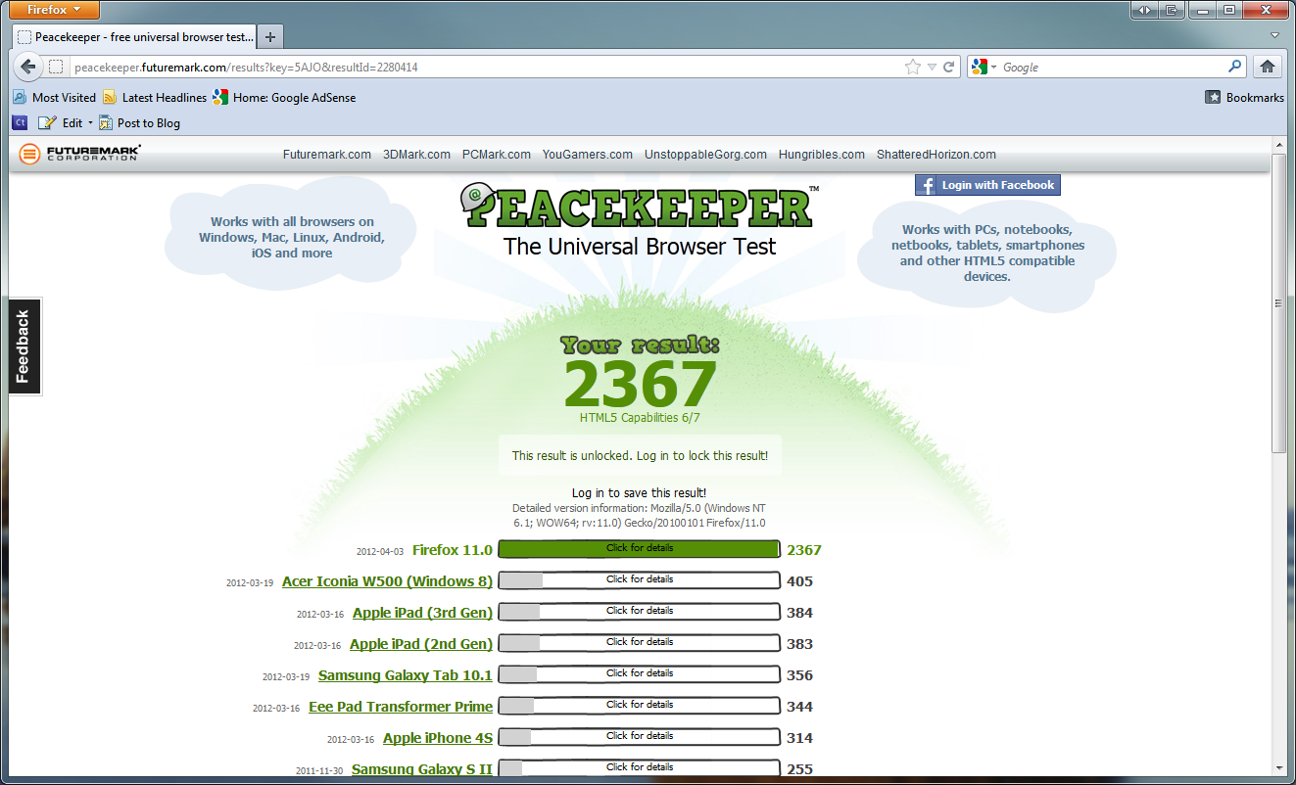Select the Peacekeeper browser tab
This screenshot has height=785, width=1296.
135,37
